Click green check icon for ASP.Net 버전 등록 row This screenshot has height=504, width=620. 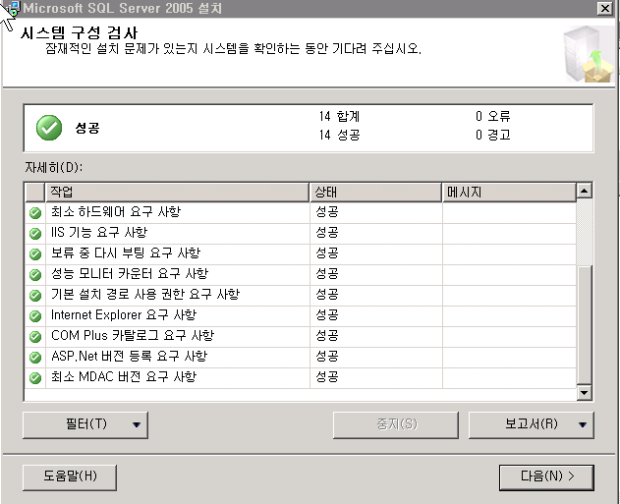35,358
